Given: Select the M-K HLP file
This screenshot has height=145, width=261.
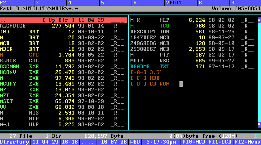Looking at the screenshot, I should tap(193, 20).
